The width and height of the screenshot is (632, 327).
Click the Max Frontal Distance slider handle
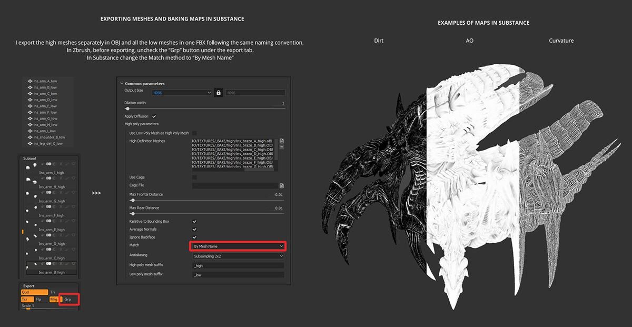coord(132,200)
